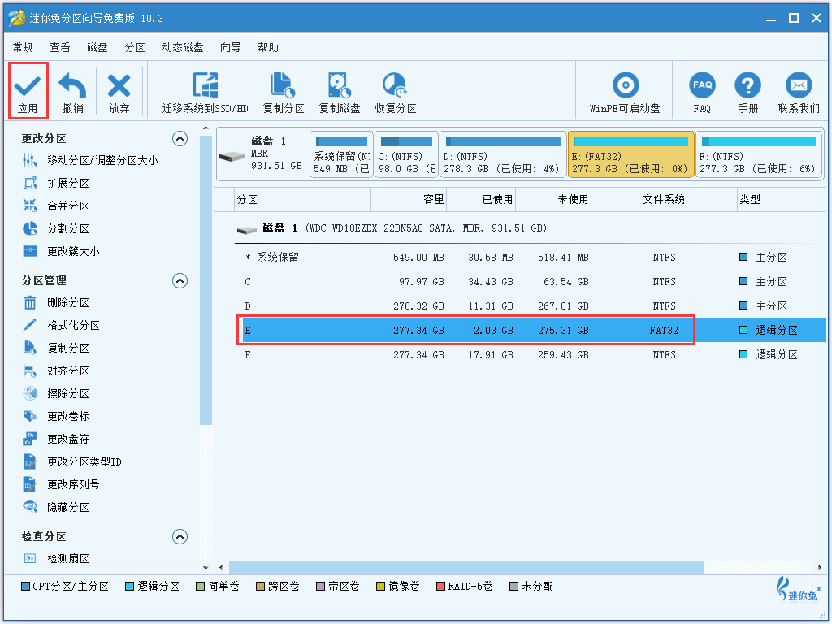This screenshot has width=832, height=624.
Task: Select the *:系统保留 partition row
Action: coord(530,258)
